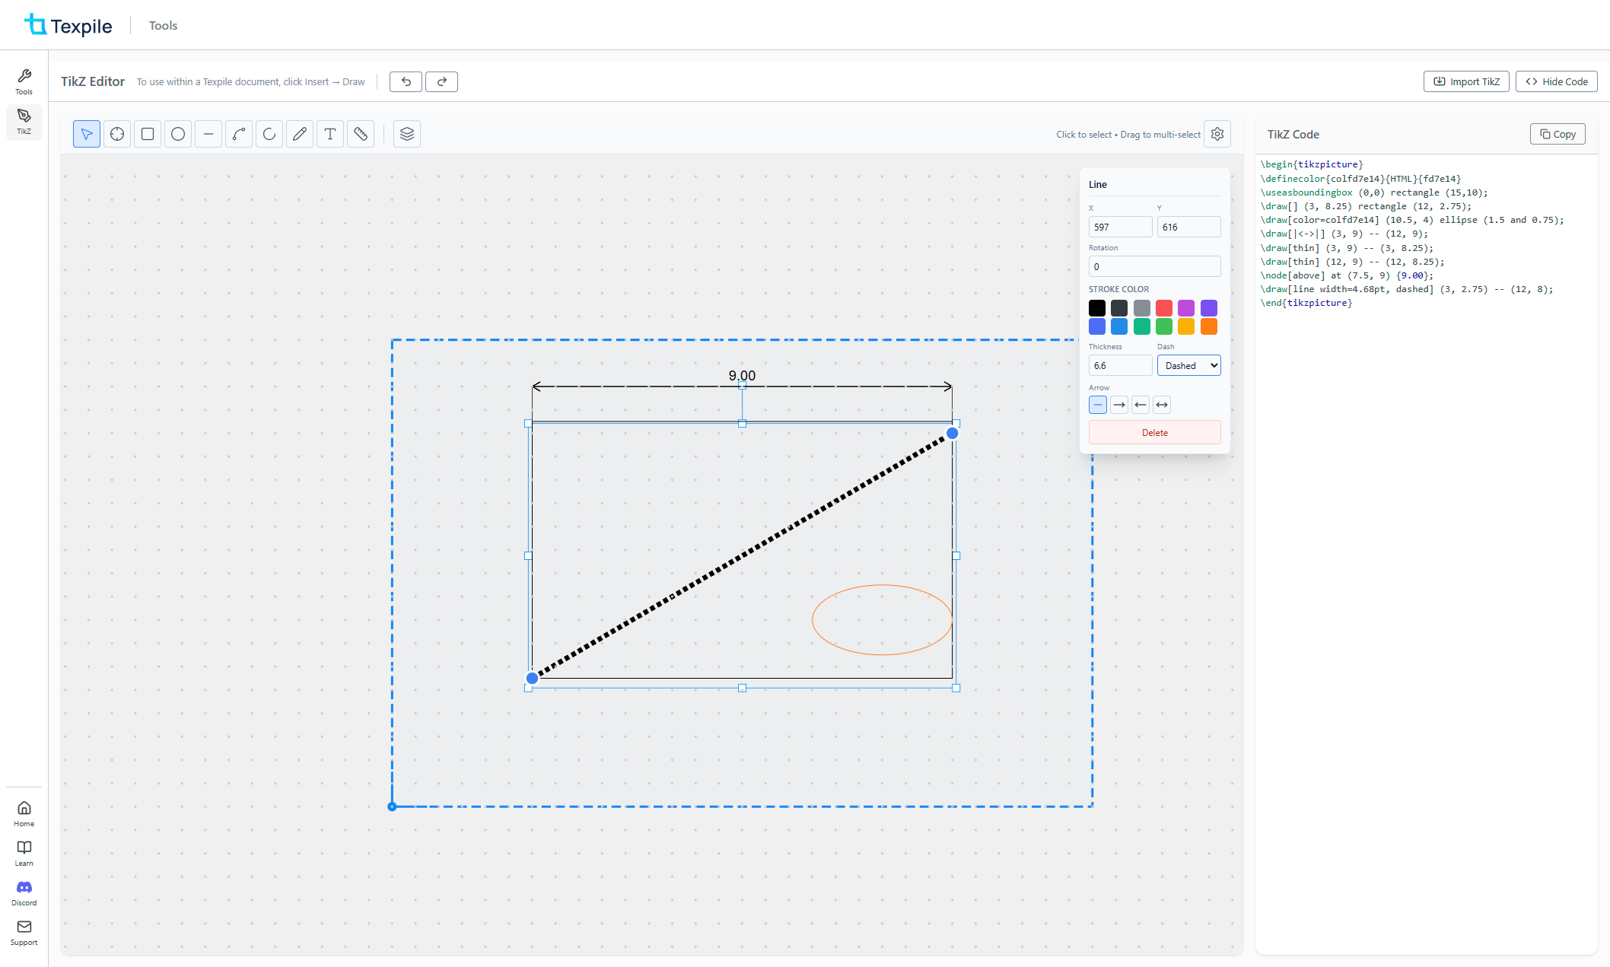The width and height of the screenshot is (1610, 967).
Task: Pick the black stroke color
Action: tap(1097, 308)
